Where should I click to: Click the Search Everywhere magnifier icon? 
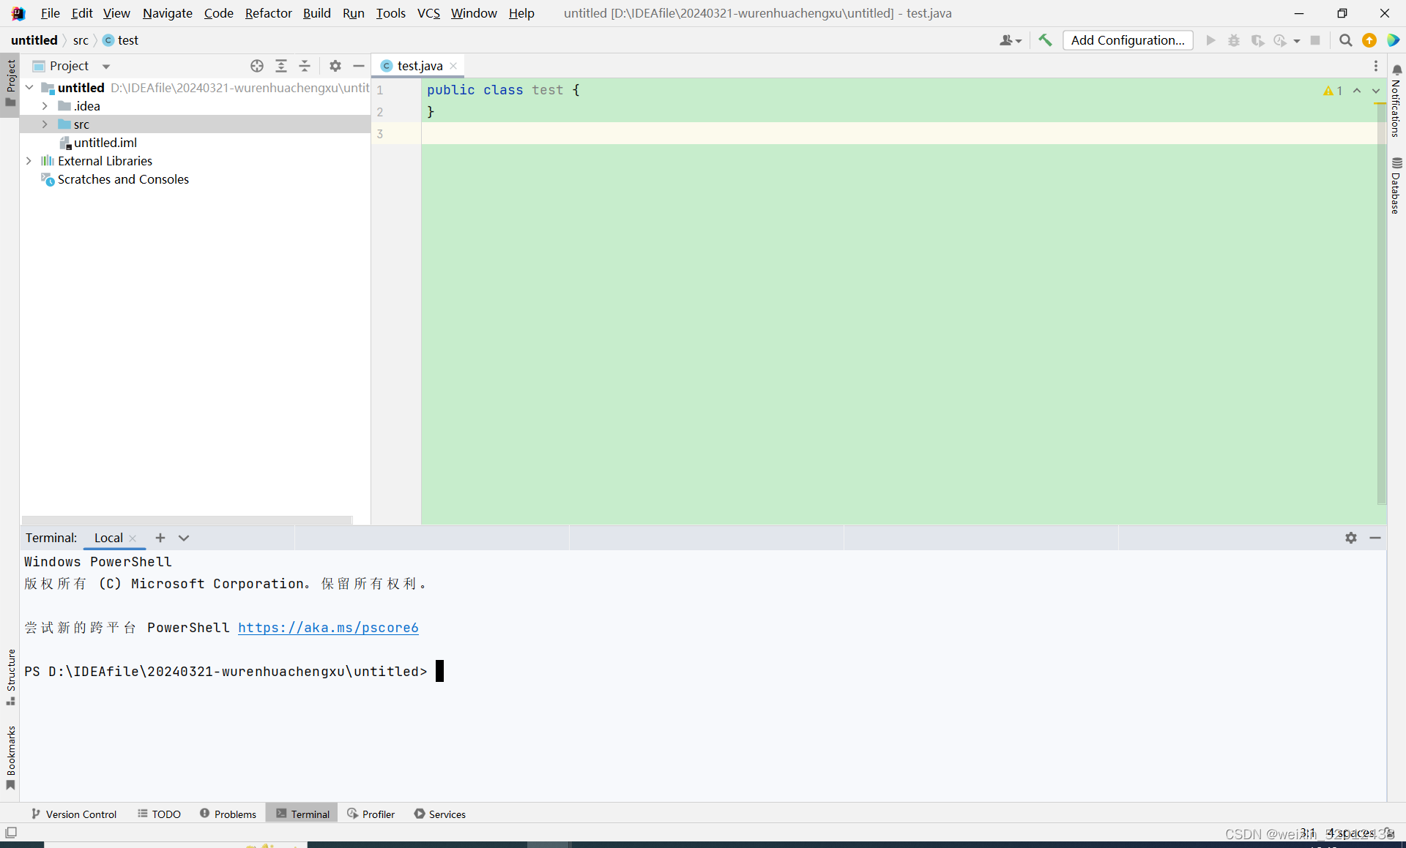pos(1345,40)
